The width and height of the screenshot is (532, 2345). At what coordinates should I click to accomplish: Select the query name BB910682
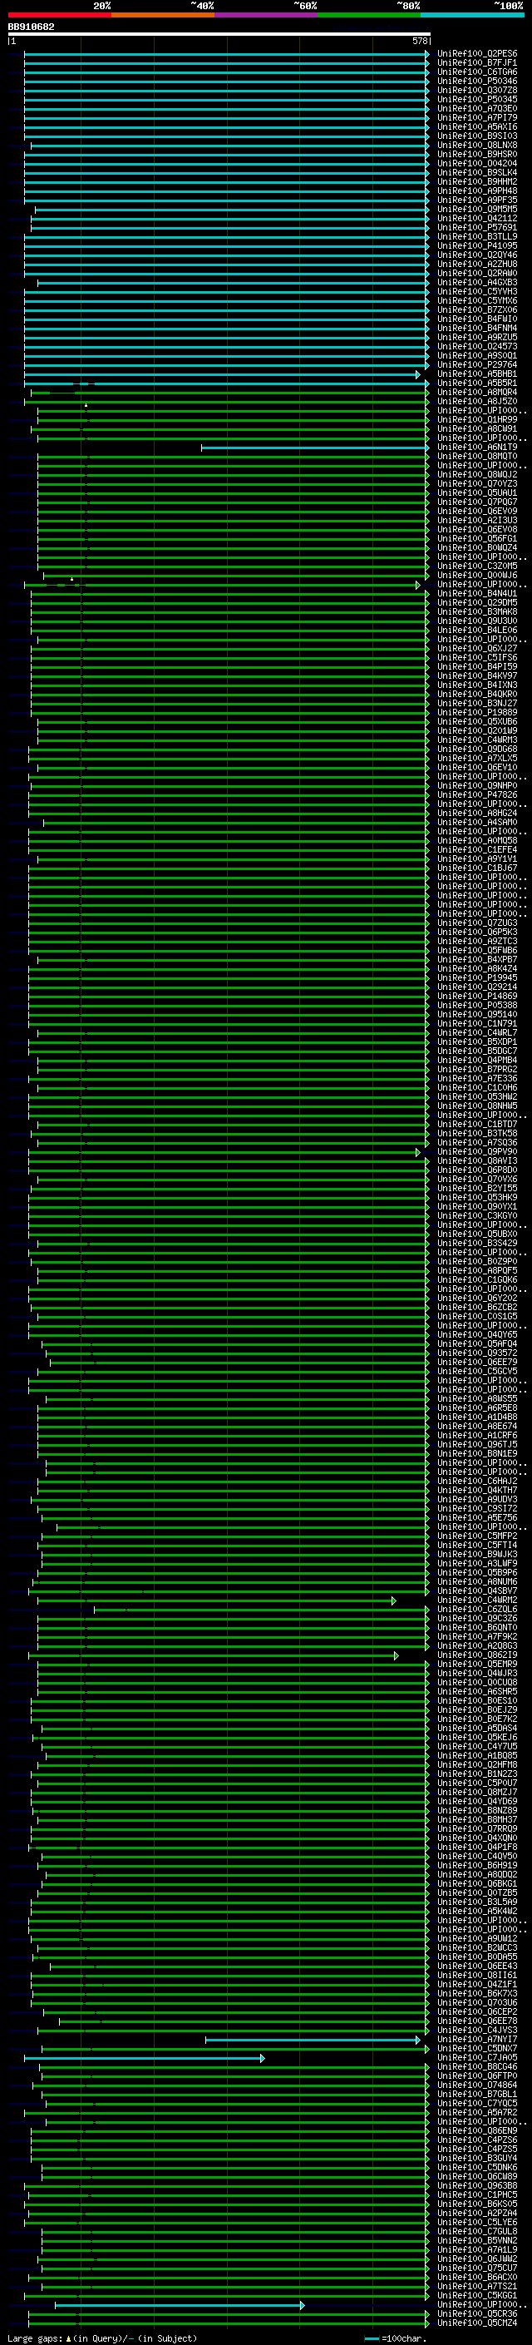pyautogui.click(x=31, y=27)
